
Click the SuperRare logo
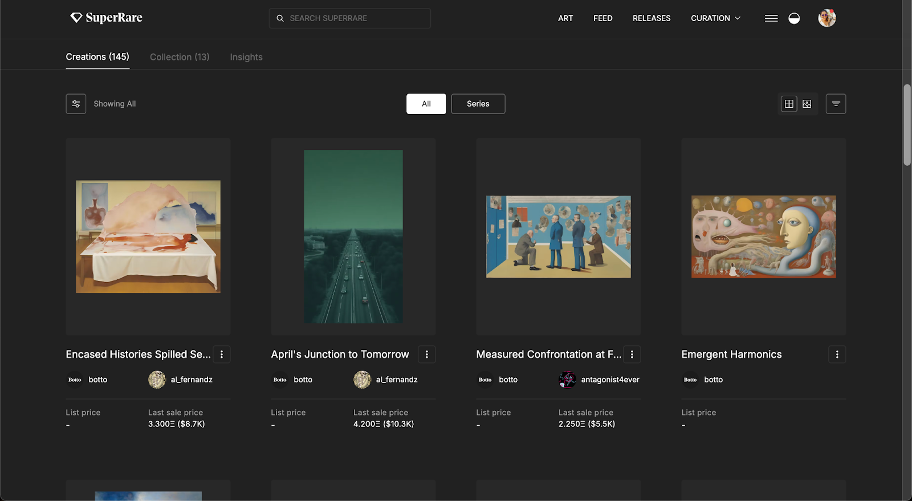[x=106, y=18]
